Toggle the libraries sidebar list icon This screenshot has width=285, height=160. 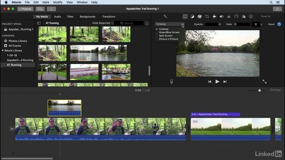[x=39, y=23]
